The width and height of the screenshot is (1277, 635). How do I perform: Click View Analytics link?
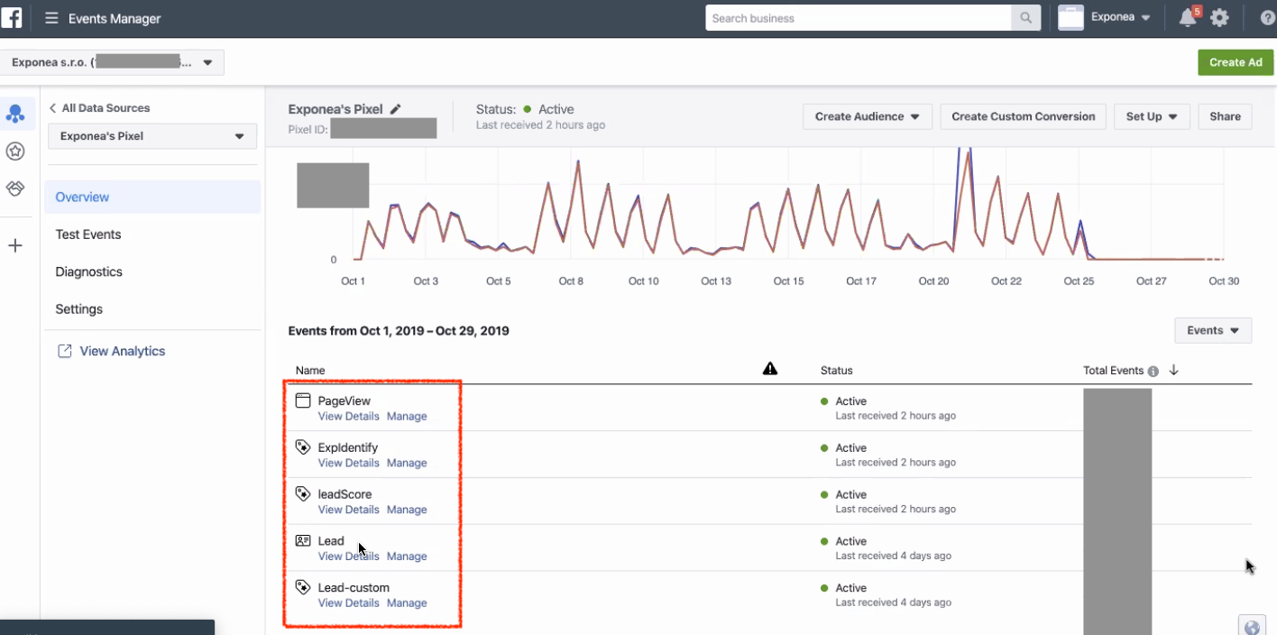(x=123, y=351)
